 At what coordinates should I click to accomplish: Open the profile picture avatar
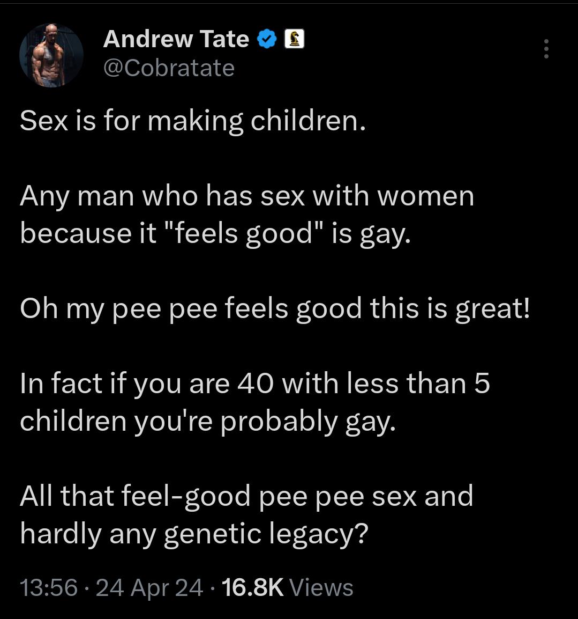tap(51, 55)
